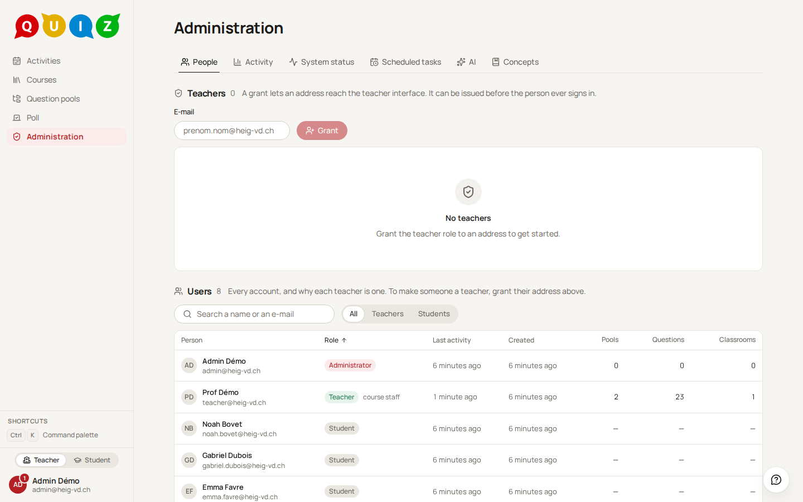This screenshot has width=803, height=502.
Task: Open the AI tab
Action: (466, 62)
